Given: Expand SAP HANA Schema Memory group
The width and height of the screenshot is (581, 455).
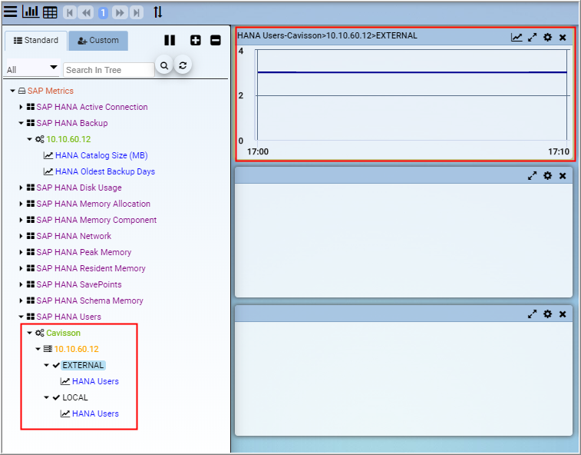Looking at the screenshot, I should coord(21,301).
